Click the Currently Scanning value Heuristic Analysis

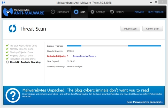[75, 67]
